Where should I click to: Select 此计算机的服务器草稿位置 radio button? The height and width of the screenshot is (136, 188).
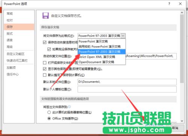[49, 112]
